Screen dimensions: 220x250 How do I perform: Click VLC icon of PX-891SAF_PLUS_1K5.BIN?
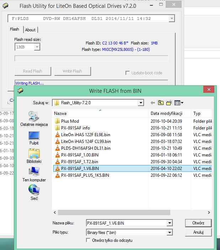(57, 175)
